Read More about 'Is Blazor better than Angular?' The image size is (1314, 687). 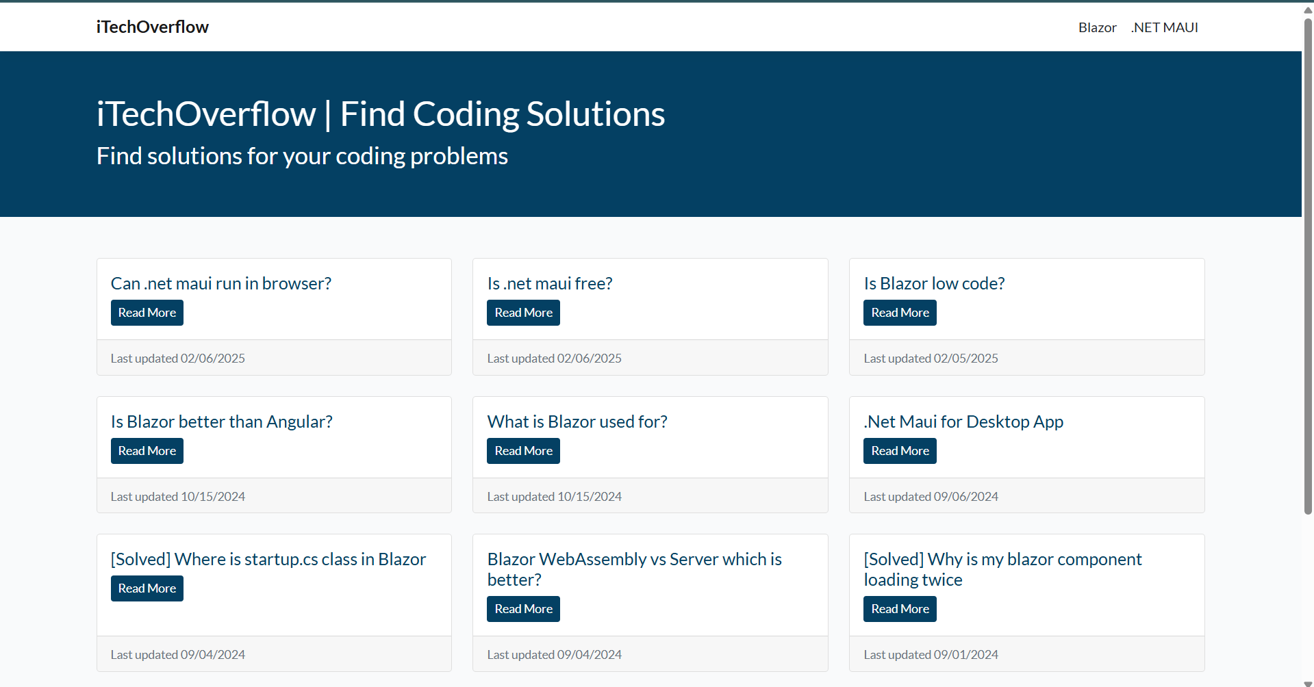(x=147, y=450)
